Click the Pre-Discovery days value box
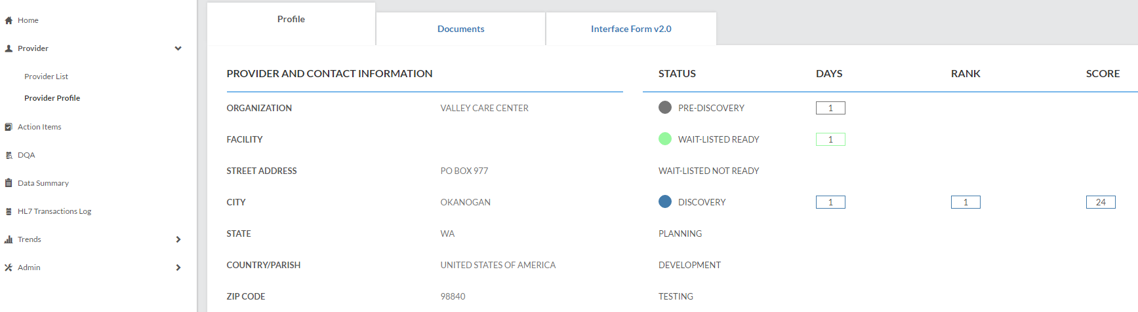The image size is (1138, 312). [x=830, y=108]
